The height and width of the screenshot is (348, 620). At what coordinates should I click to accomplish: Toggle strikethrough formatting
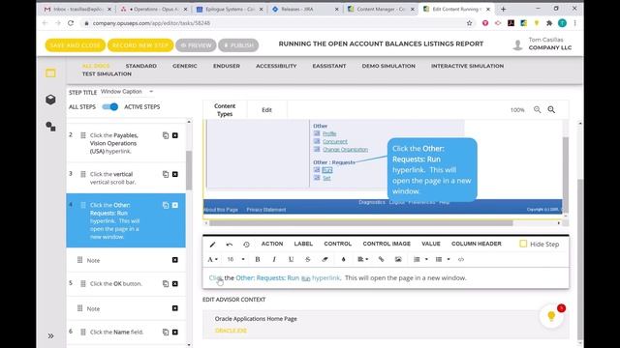coord(308,259)
